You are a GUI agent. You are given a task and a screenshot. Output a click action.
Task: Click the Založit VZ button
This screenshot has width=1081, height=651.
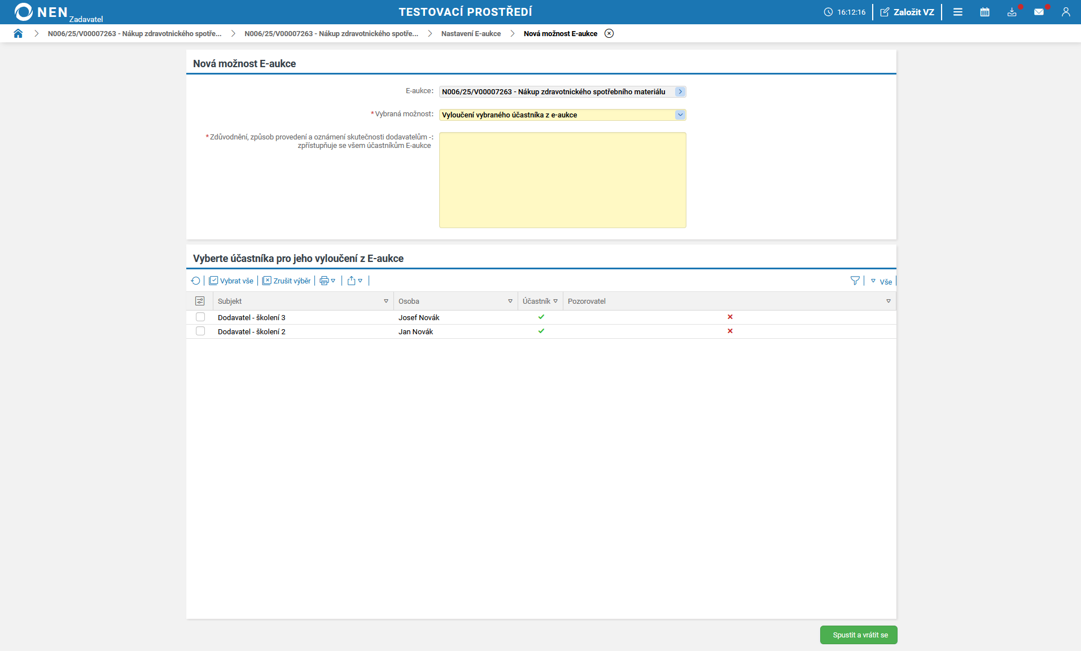(907, 12)
